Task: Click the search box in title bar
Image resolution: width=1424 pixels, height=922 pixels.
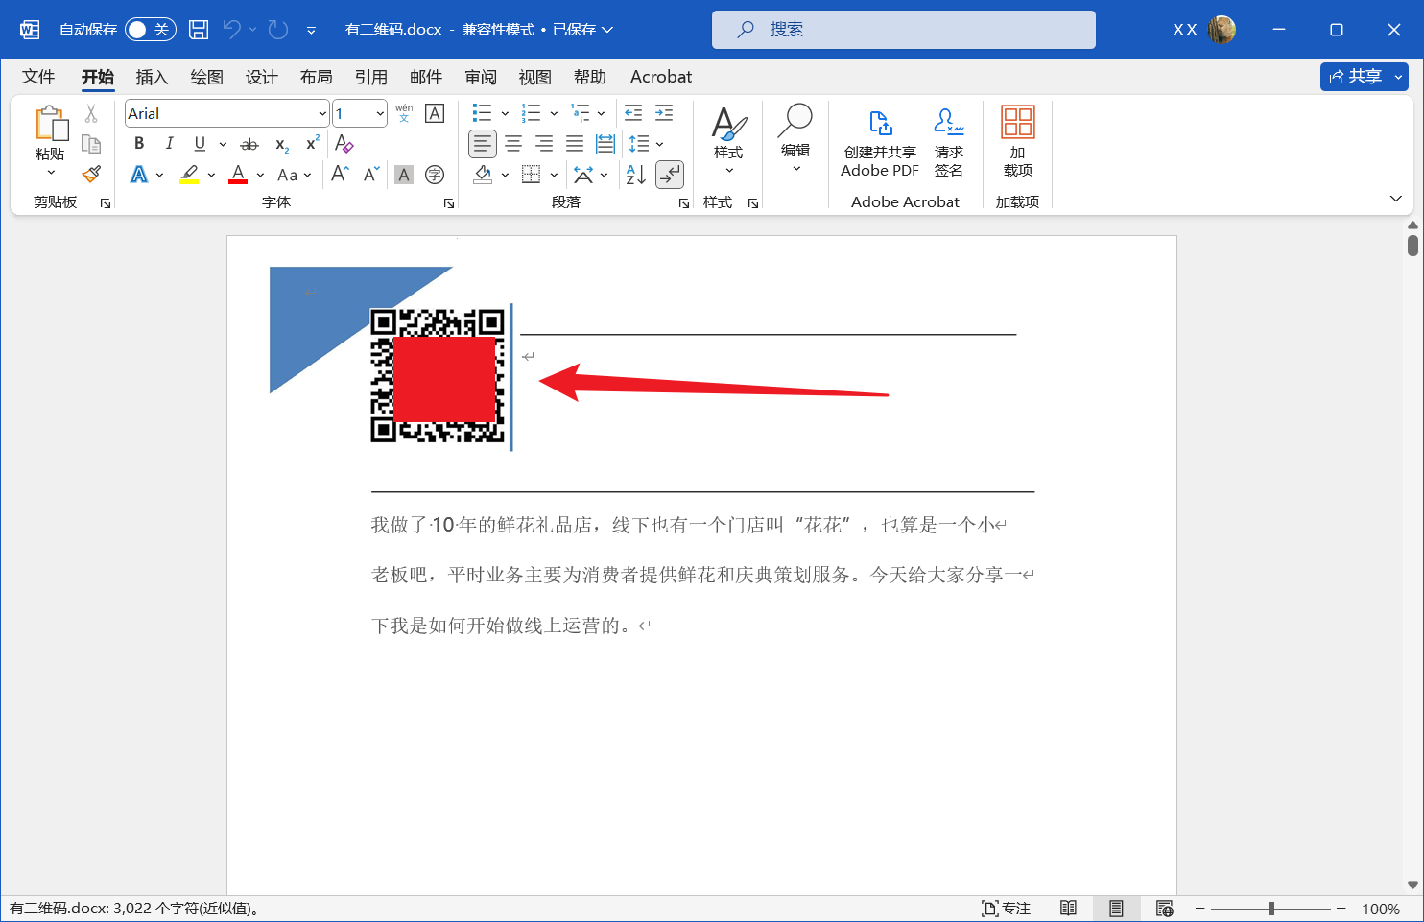Action: [903, 30]
